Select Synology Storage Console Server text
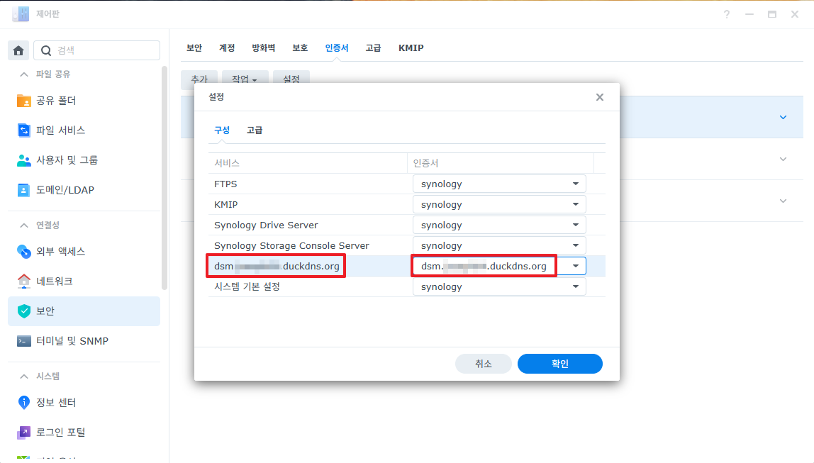This screenshot has width=814, height=463. (x=291, y=245)
